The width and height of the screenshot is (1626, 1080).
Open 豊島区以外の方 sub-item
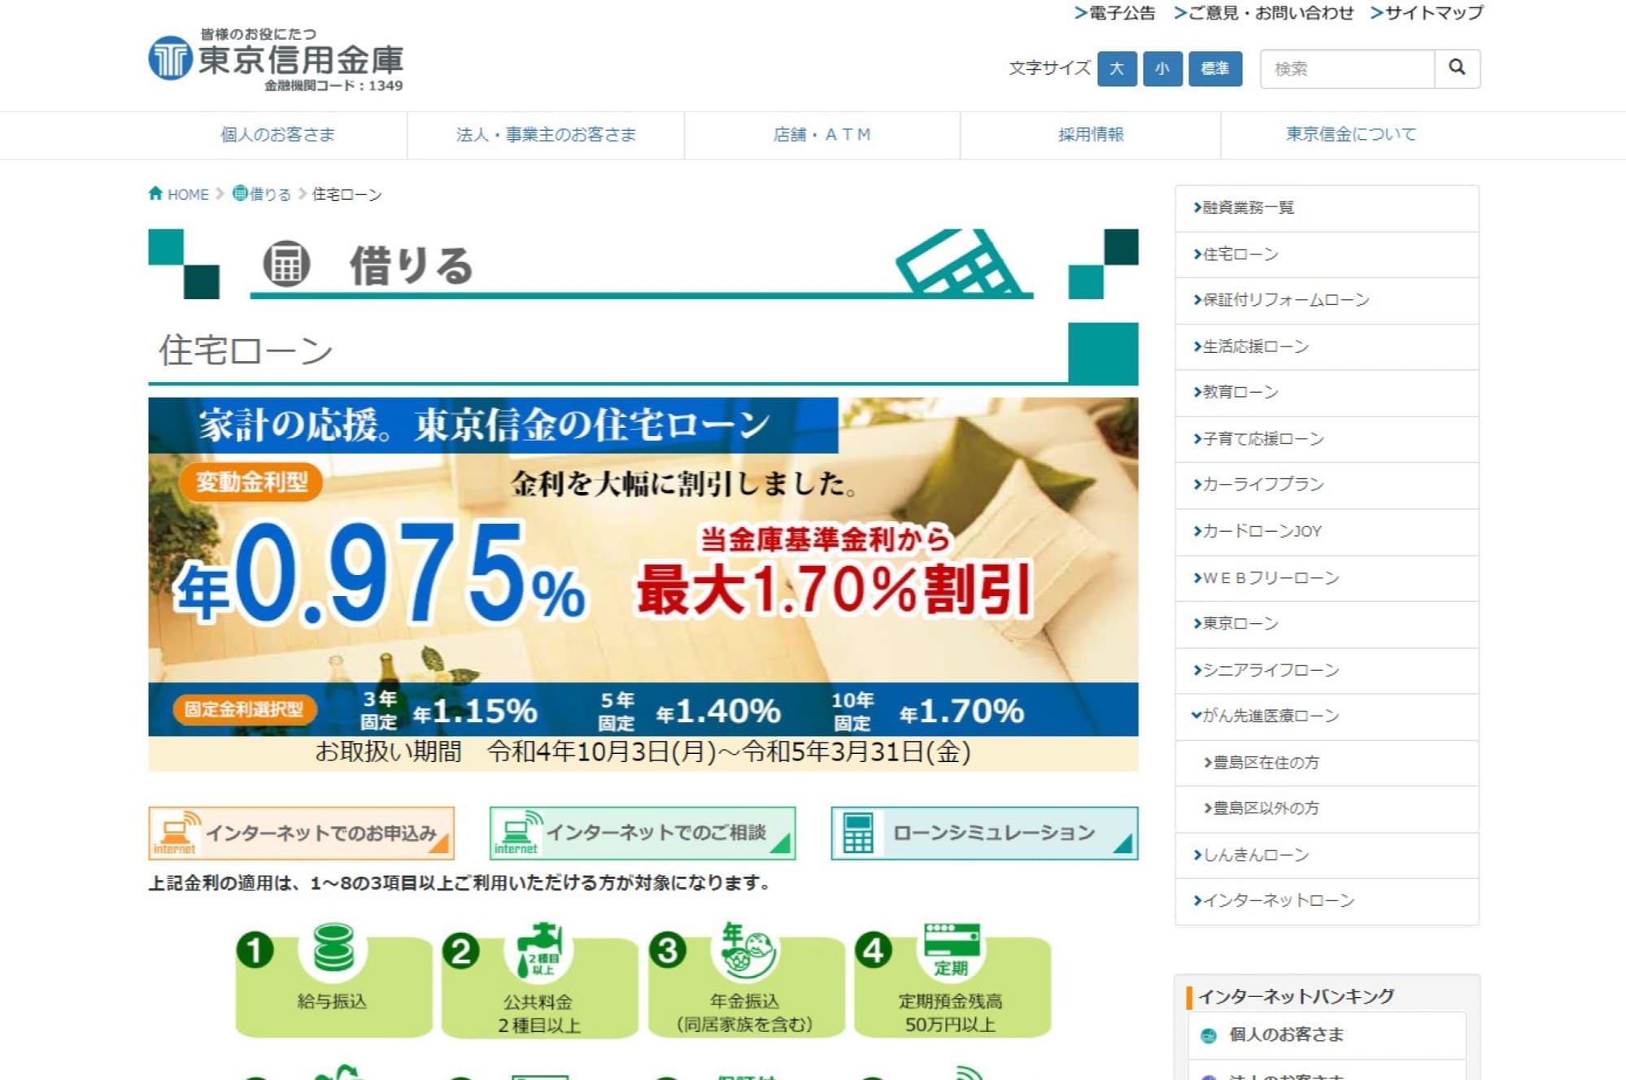pos(1327,808)
